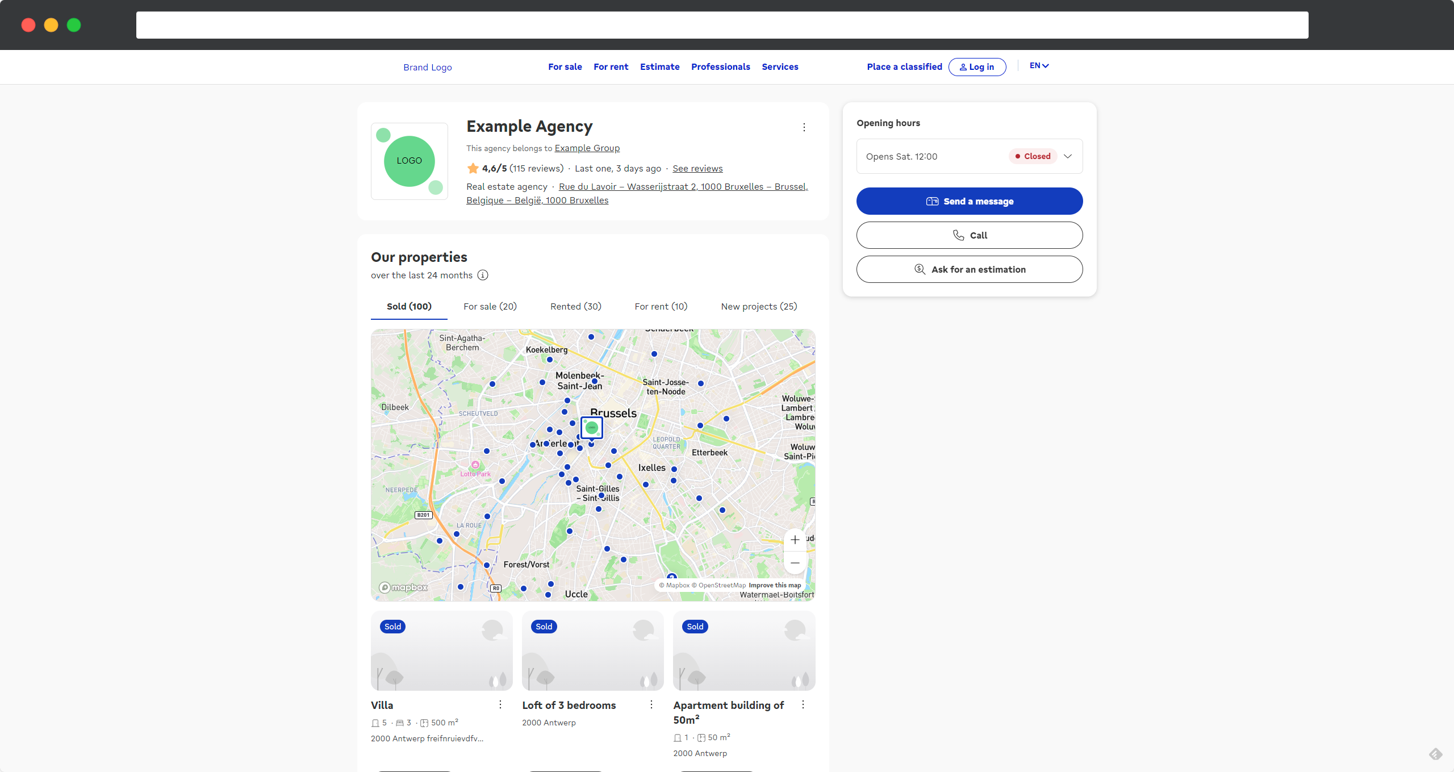Click the OpenStreetMap attribution link
The height and width of the screenshot is (772, 1454).
coord(719,585)
